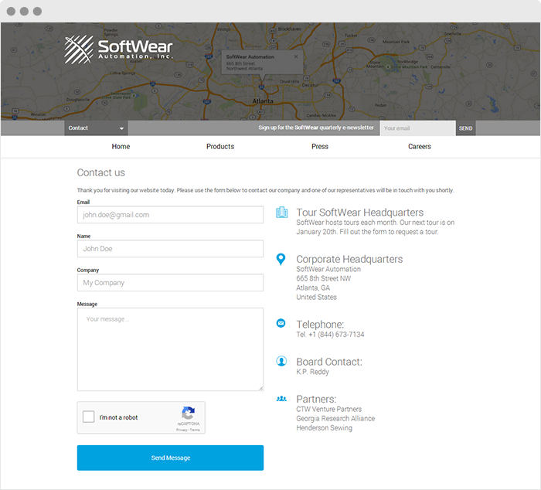Open the Press menu item
541x490 pixels.
tap(320, 147)
